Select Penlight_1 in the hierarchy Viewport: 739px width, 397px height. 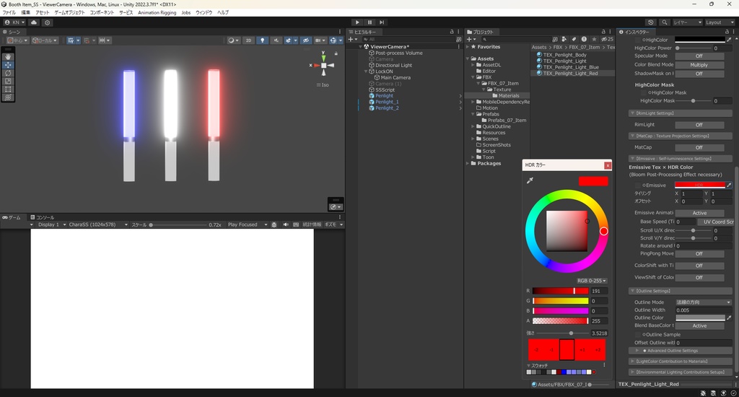(387, 102)
